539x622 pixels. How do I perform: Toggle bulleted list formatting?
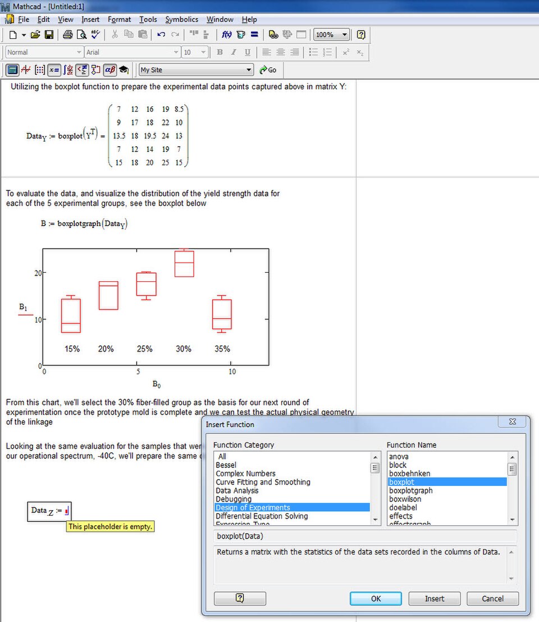(x=313, y=52)
